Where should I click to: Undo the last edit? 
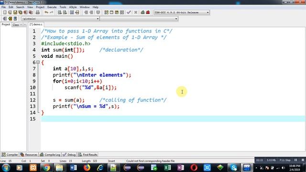coord(46,12)
